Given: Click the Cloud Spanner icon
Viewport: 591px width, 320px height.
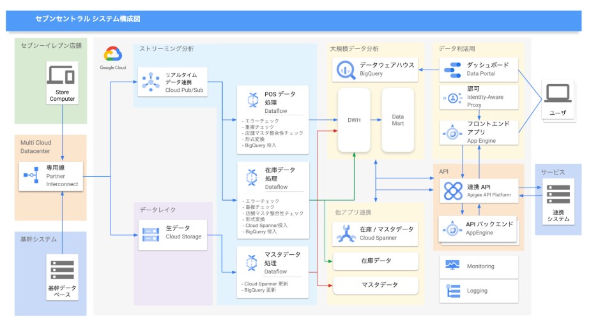Looking at the screenshot, I should [x=347, y=233].
